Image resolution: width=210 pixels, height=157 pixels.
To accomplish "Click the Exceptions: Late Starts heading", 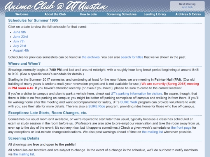I will click(x=47, y=113).
